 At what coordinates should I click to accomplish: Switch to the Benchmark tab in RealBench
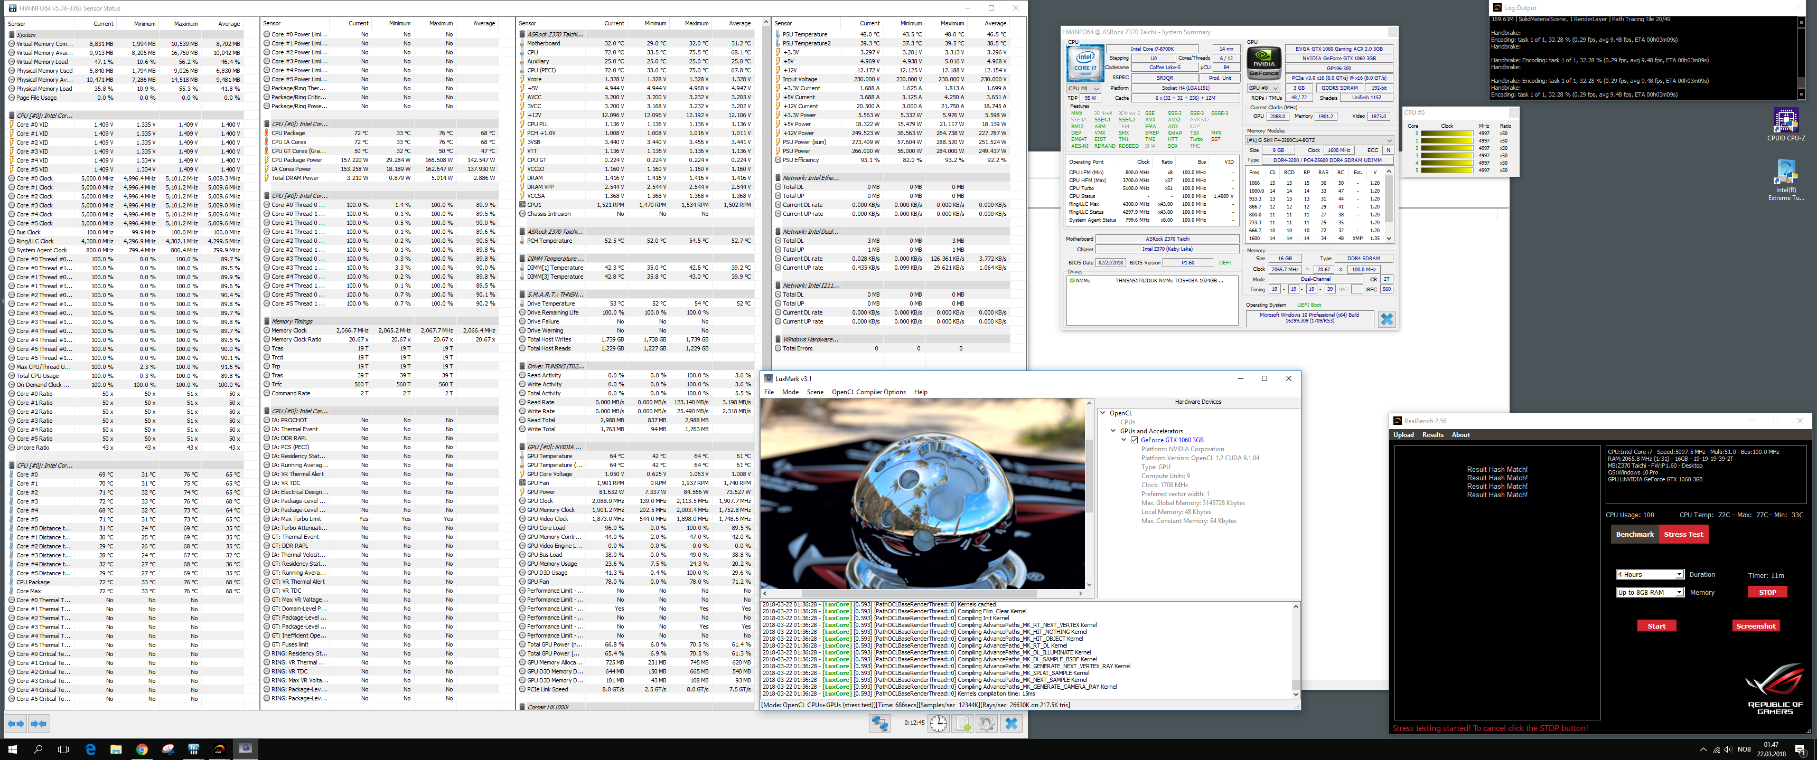point(1634,535)
